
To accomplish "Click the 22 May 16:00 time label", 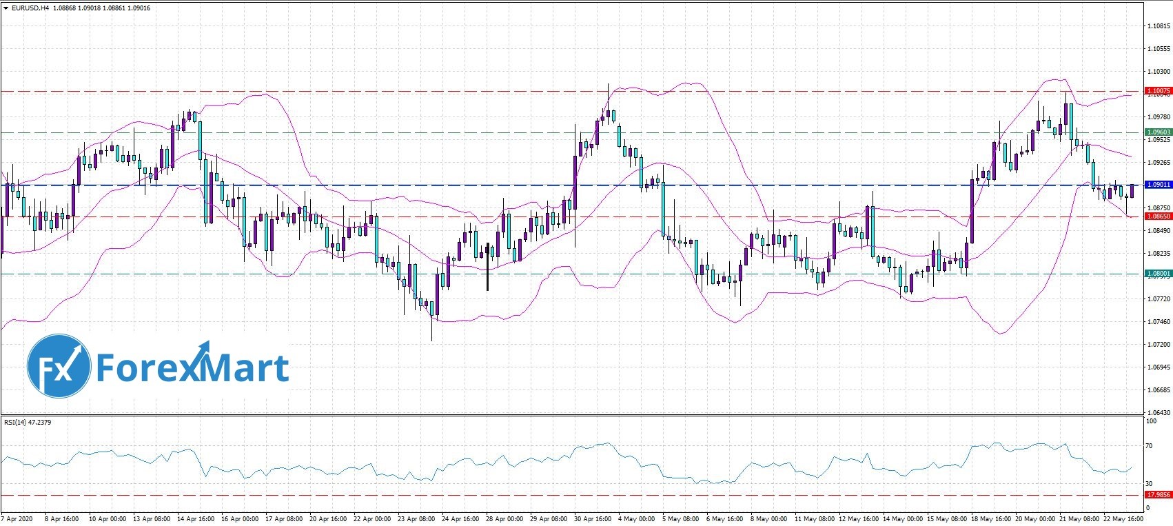I will pyautogui.click(x=1124, y=518).
